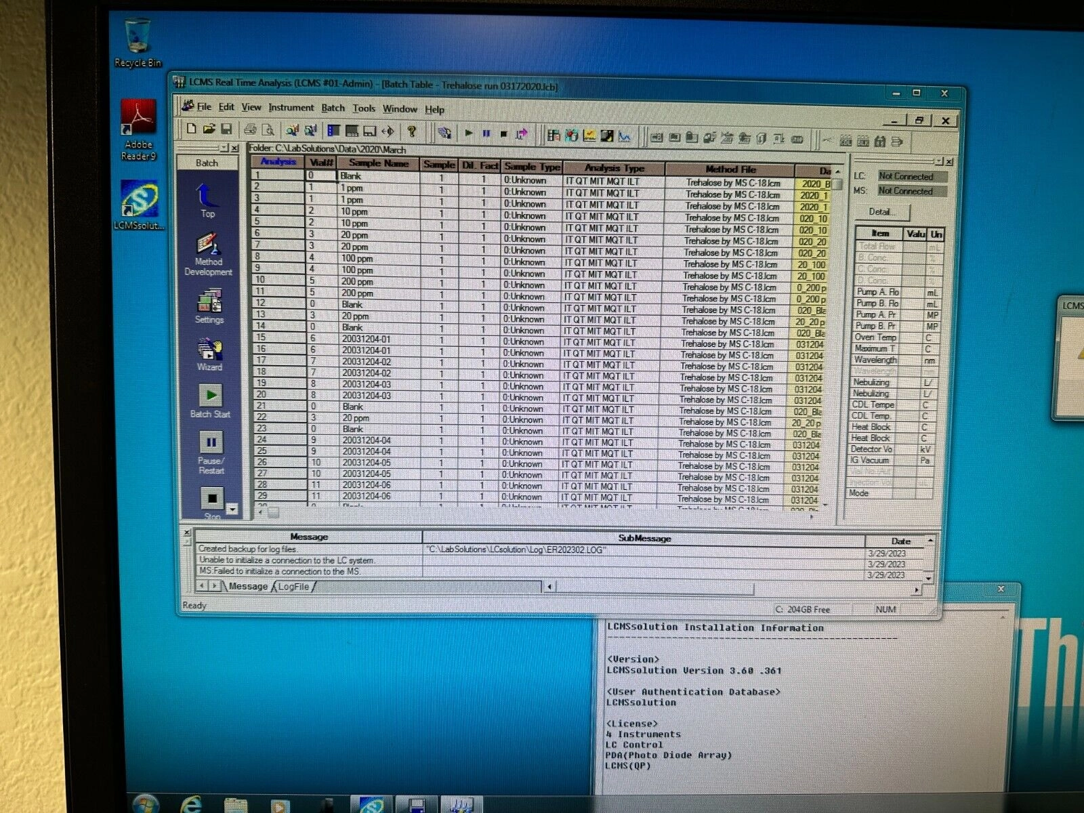Open the File menu
This screenshot has width=1084, height=813.
204,106
